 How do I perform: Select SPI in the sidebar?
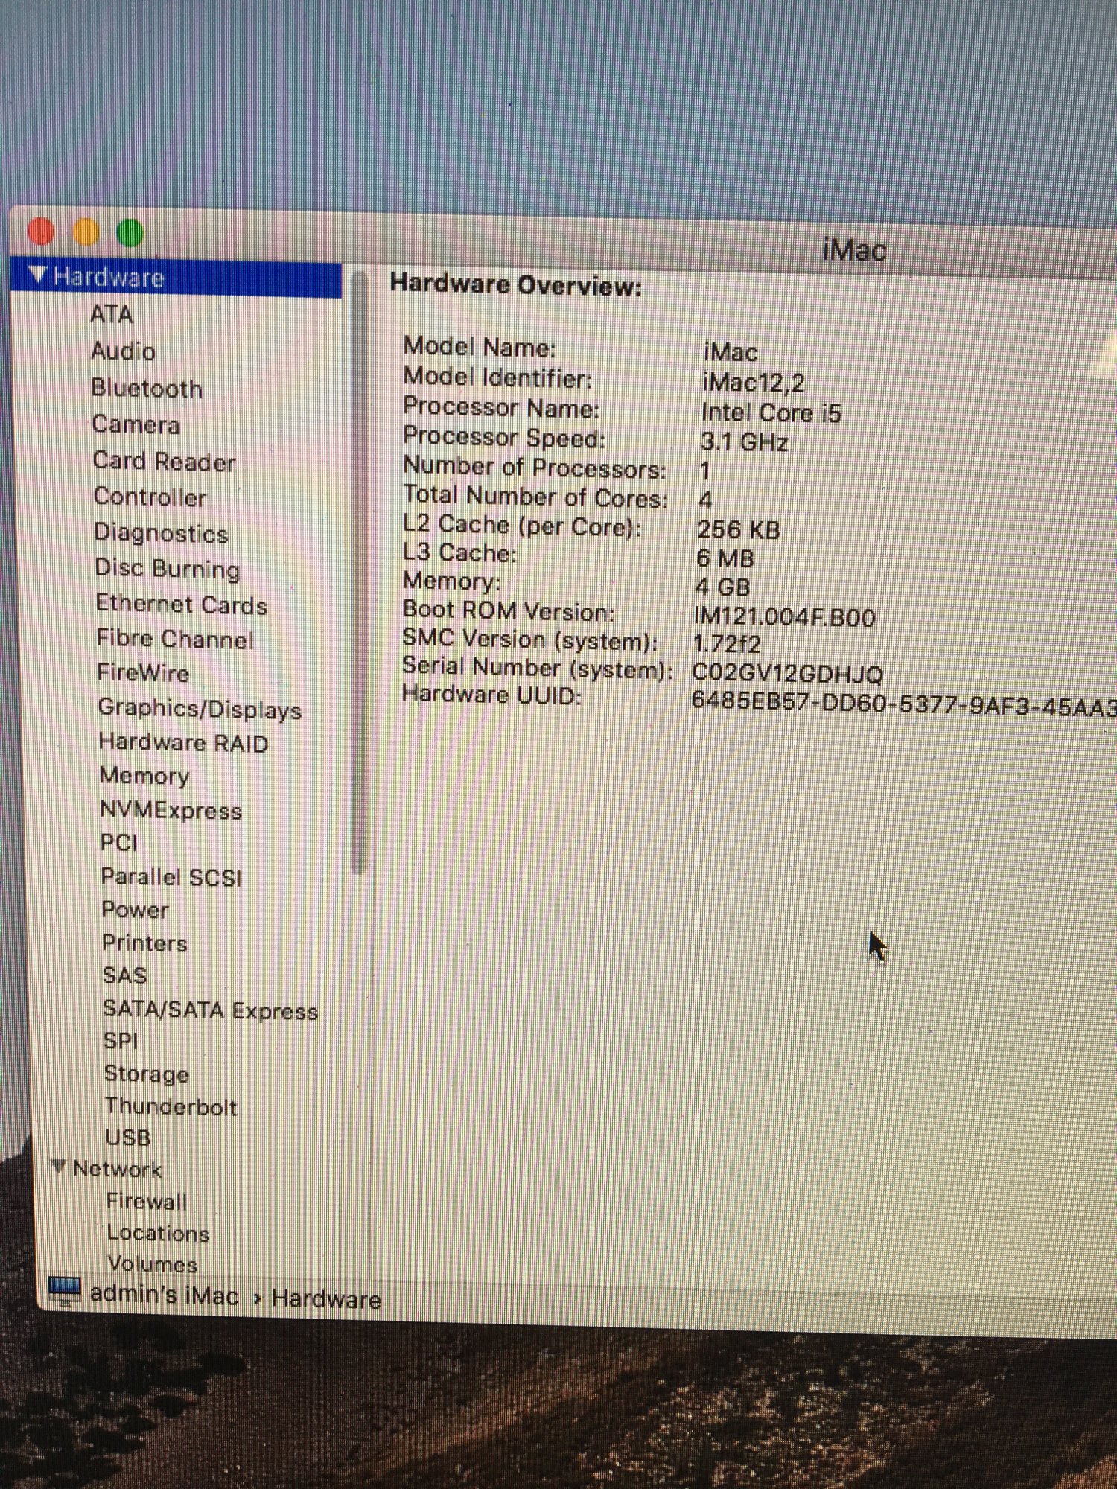121,1040
